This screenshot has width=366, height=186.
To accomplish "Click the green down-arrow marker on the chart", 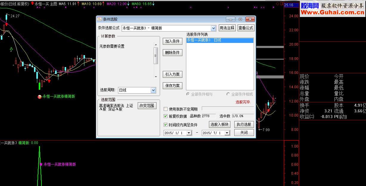I will [11, 49].
